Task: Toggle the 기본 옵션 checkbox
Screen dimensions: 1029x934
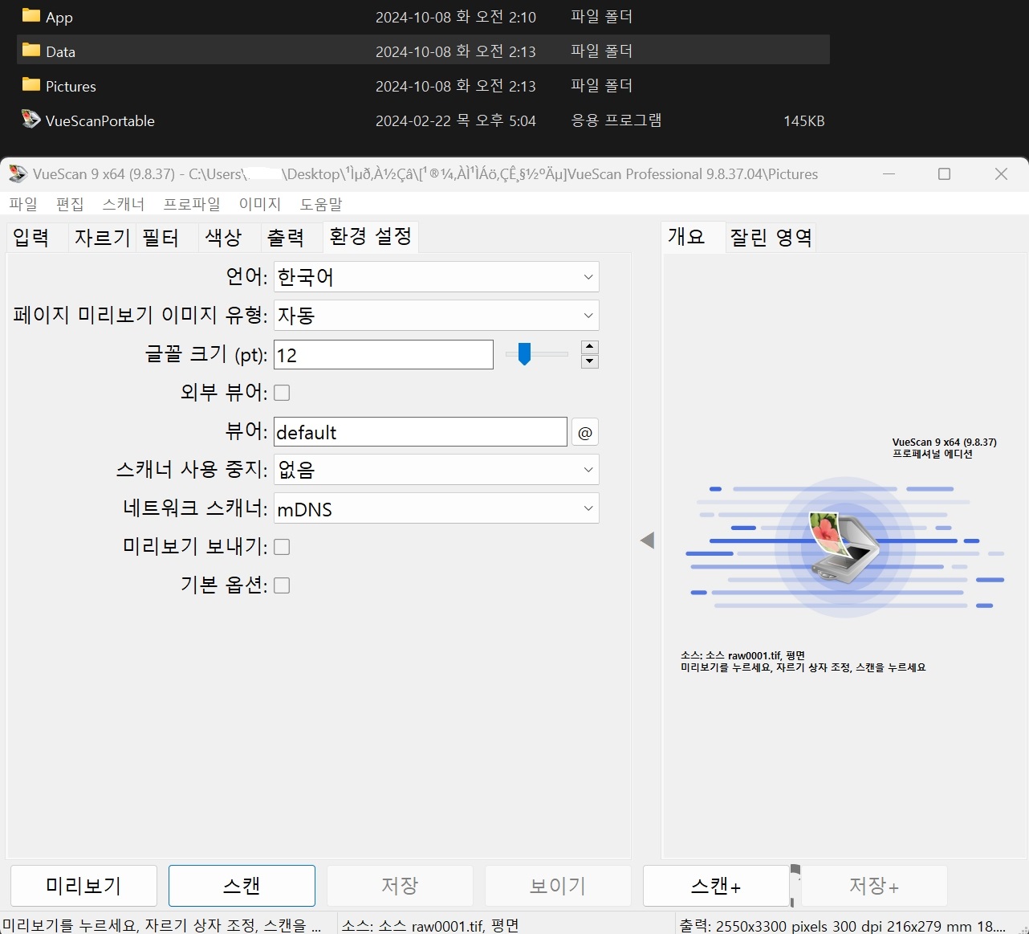Action: pyautogui.click(x=282, y=585)
